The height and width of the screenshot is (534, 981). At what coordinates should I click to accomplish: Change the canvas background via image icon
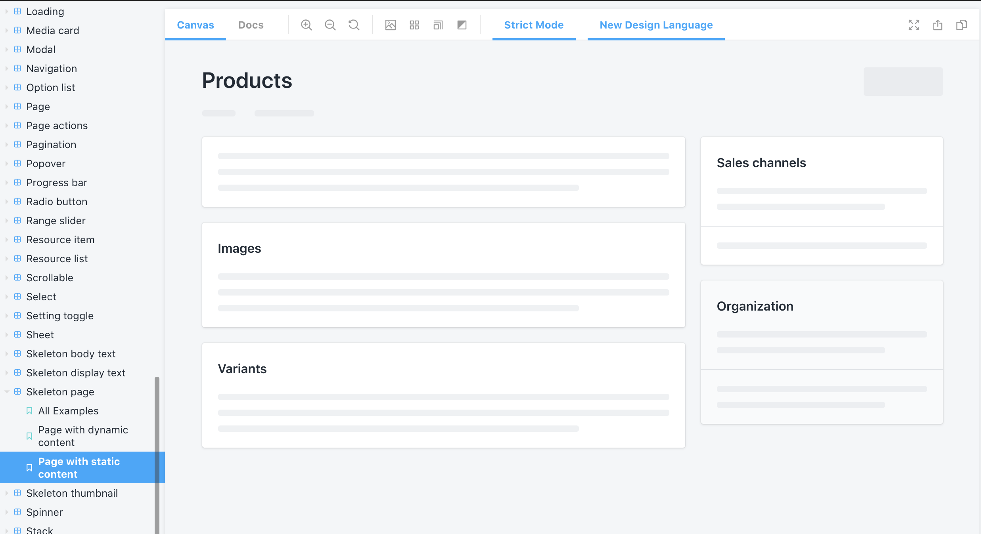click(391, 25)
